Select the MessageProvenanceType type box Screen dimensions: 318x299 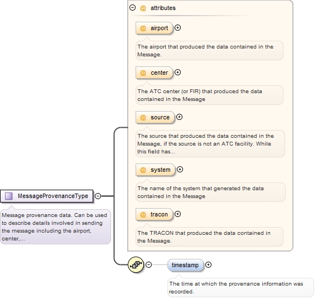pos(47,196)
